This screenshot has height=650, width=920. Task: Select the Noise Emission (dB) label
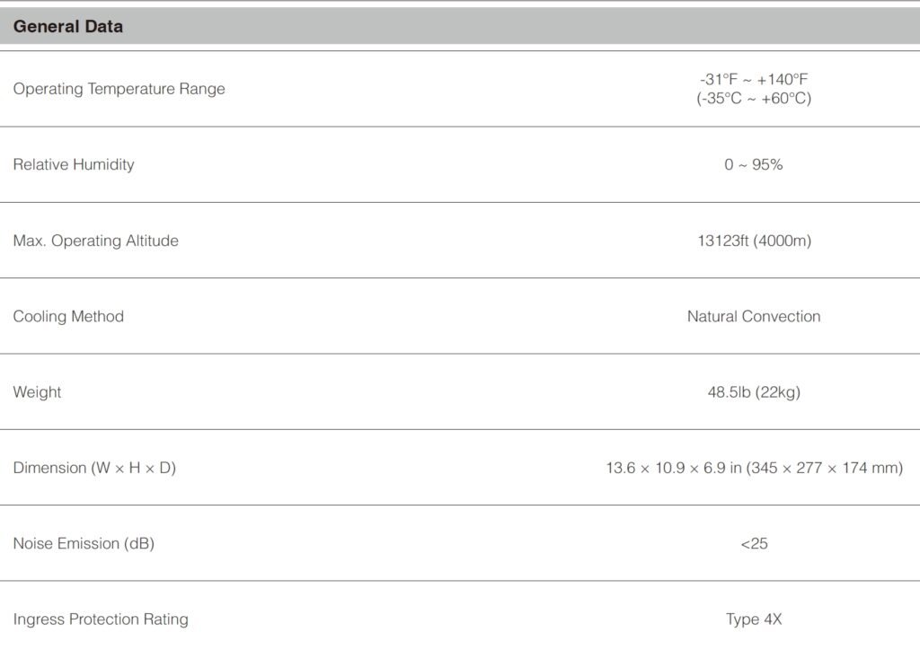coord(84,543)
